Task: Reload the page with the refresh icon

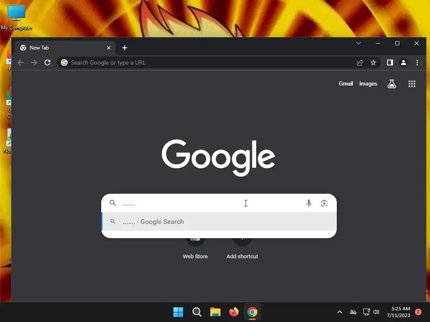Action: [47, 62]
